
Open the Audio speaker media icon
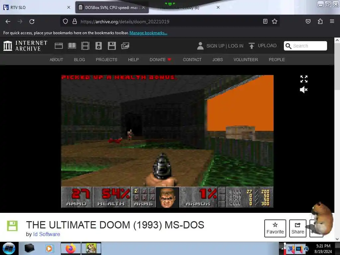click(x=98, y=46)
